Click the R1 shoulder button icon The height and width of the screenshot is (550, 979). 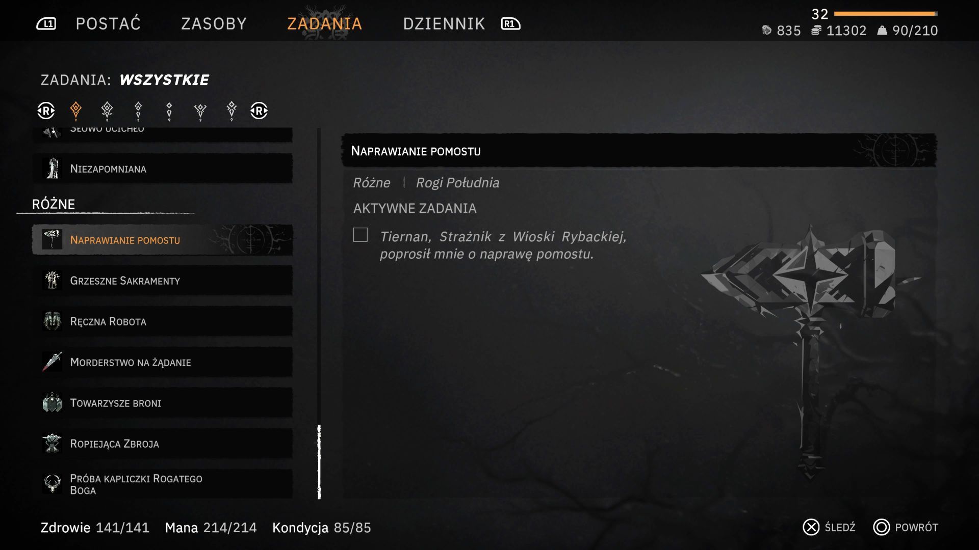(510, 24)
